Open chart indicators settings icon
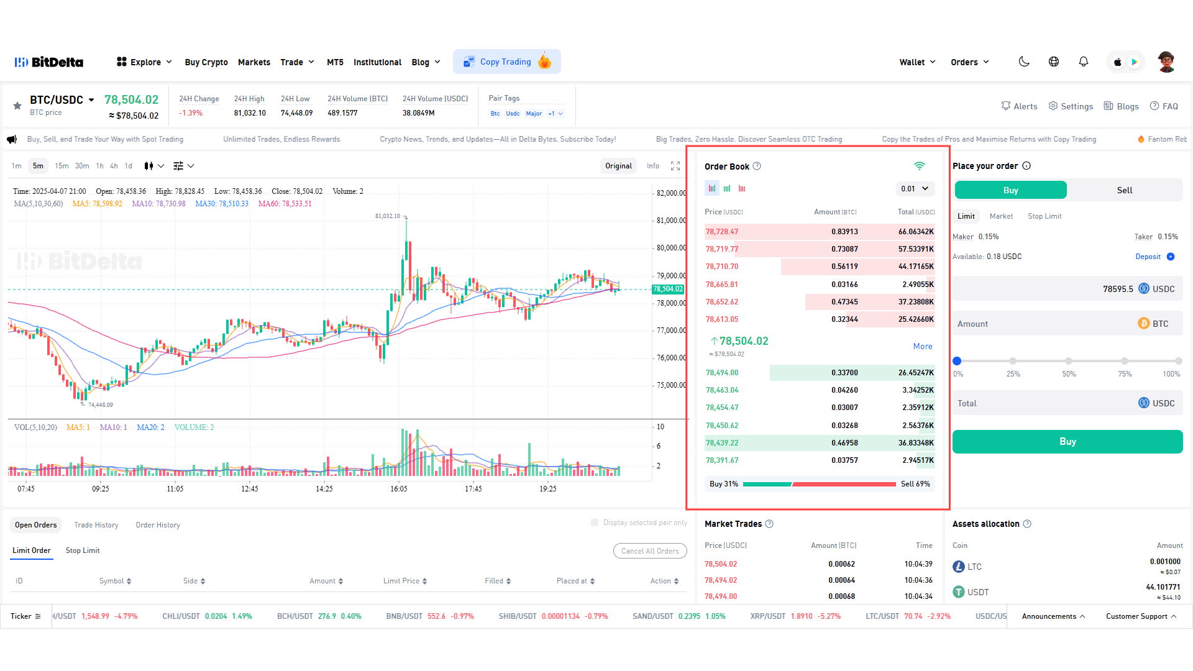 point(184,166)
